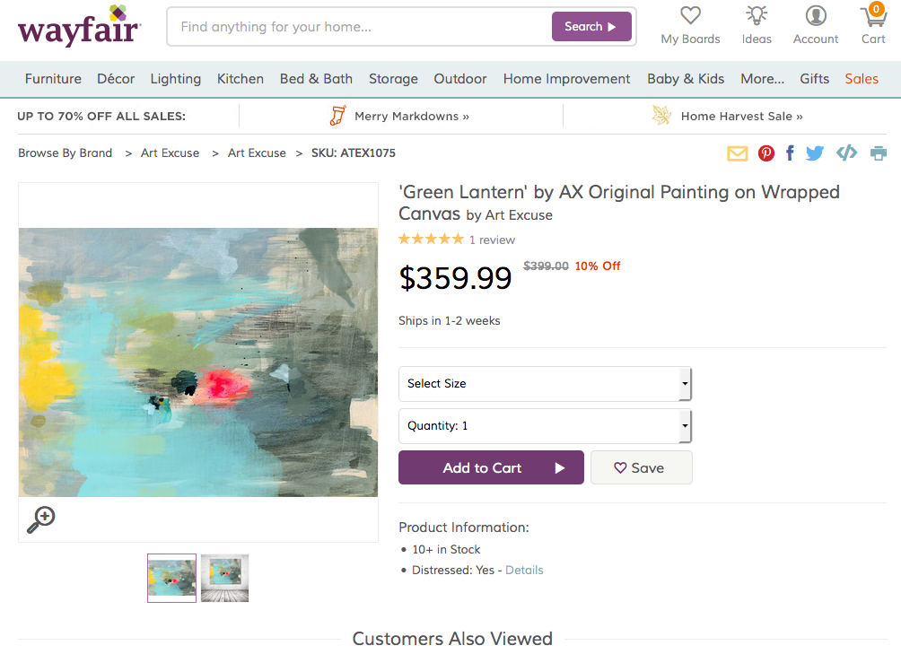This screenshot has height=654, width=901.
Task: Add the painting to cart
Action: 491,468
